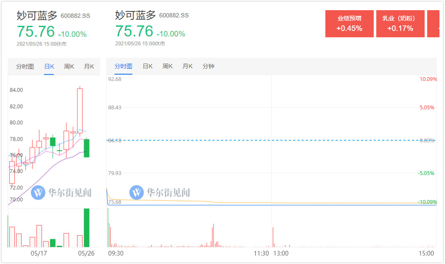The image size is (445, 264).
Task: Click the 11:30 time label
Action: [x=261, y=253]
